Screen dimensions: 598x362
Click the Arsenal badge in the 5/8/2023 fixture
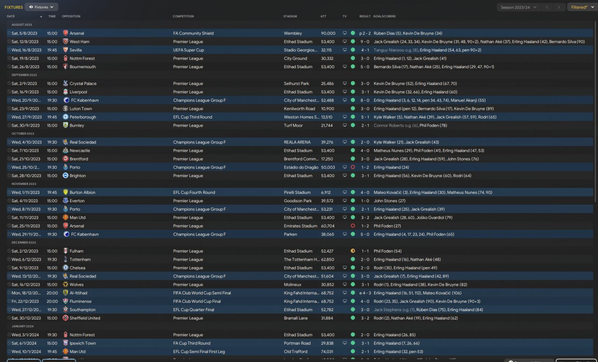click(65, 33)
